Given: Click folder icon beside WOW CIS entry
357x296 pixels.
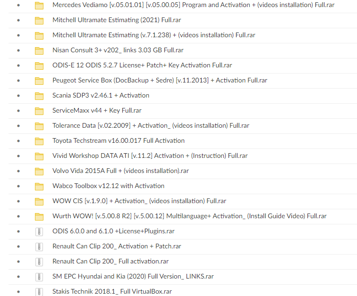Looking at the screenshot, I should click(39, 201).
